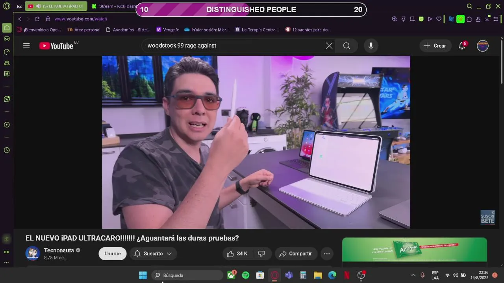Start voice search with the microphone

pyautogui.click(x=371, y=46)
